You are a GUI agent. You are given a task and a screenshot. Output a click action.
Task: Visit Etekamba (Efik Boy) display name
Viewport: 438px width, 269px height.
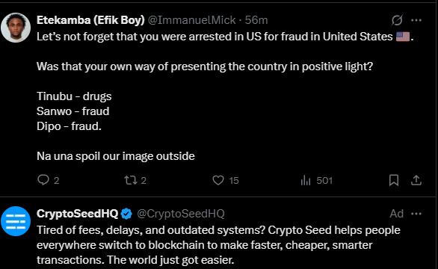(x=90, y=20)
